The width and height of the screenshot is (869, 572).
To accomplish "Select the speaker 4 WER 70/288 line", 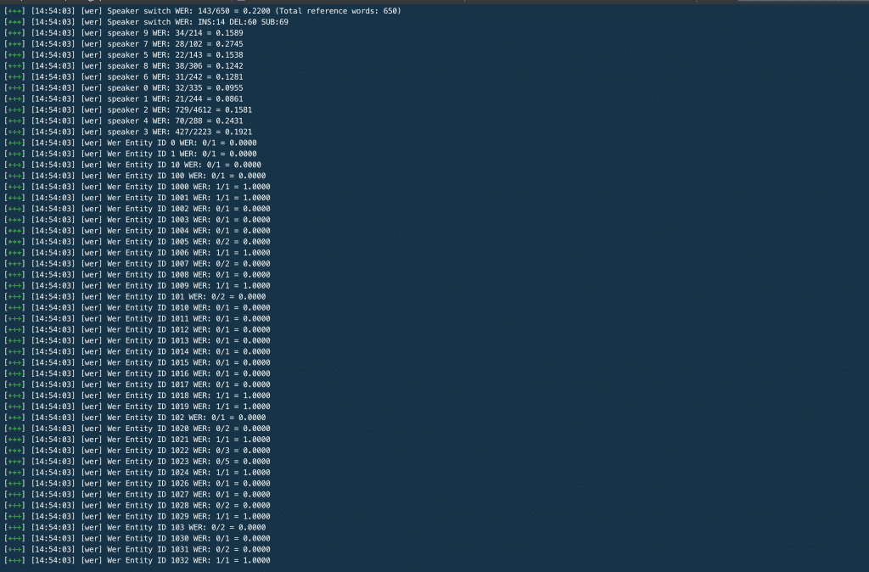I will point(124,121).
